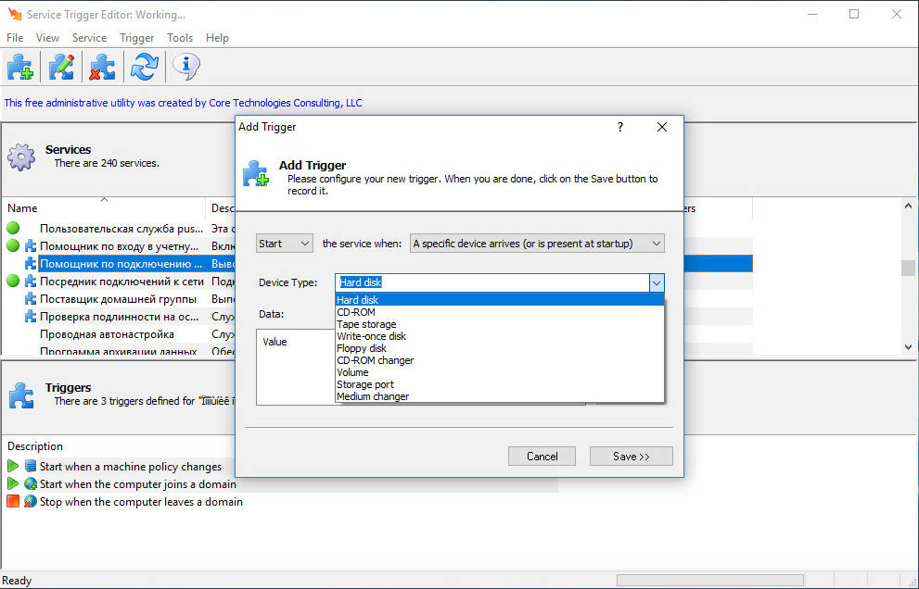Click green status dot of Посредник подключений row
This screenshot has width=919, height=589.
point(13,281)
